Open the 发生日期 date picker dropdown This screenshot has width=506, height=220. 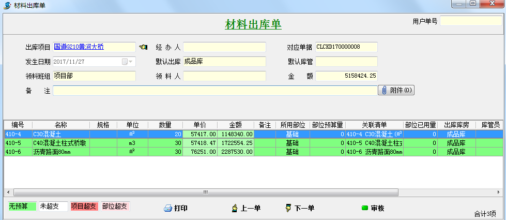click(x=128, y=62)
